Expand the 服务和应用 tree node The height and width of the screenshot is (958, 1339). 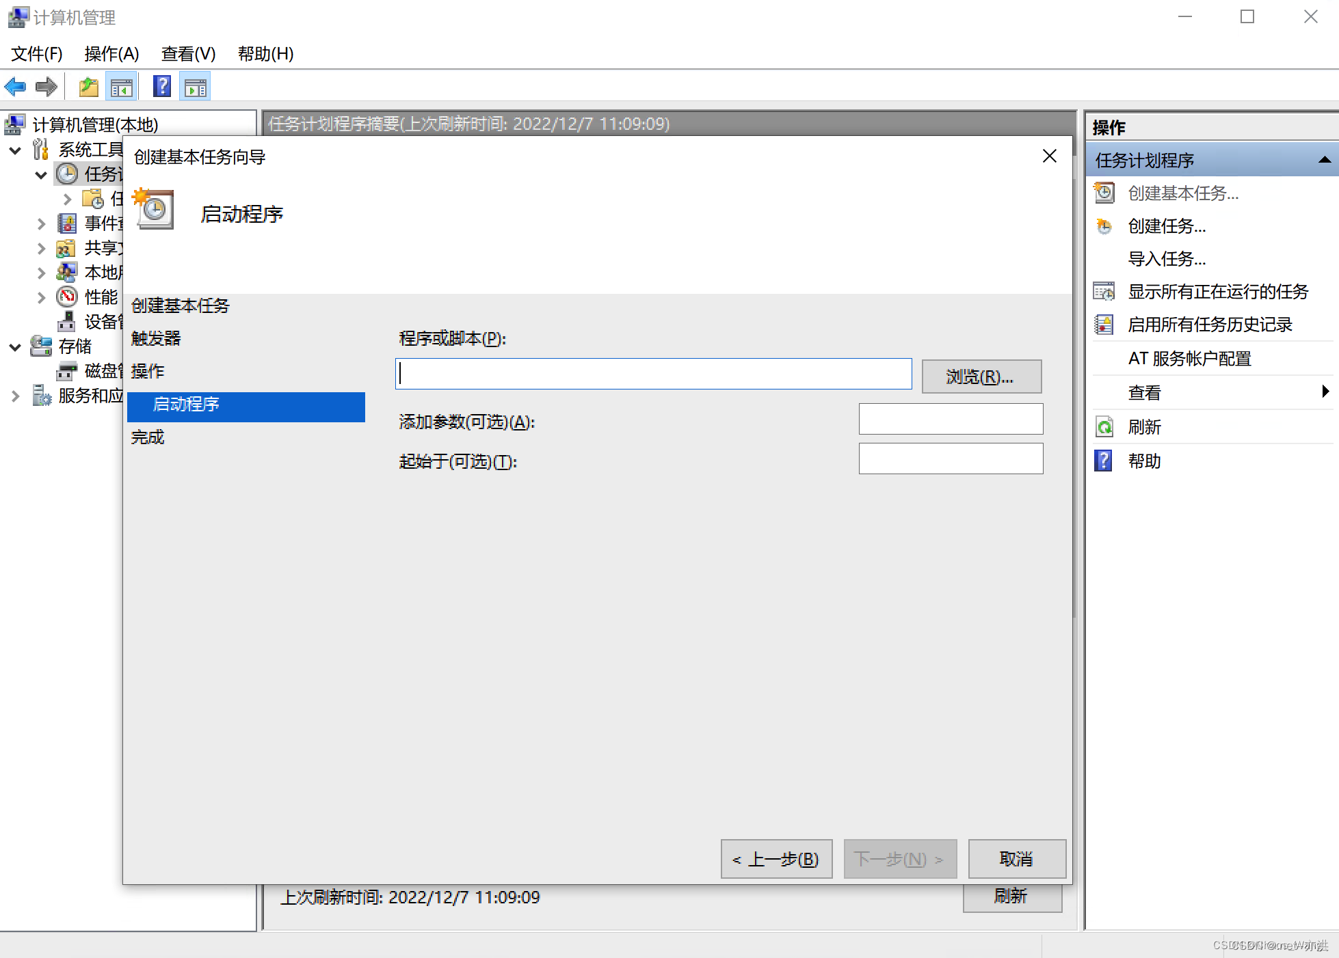[x=15, y=396]
